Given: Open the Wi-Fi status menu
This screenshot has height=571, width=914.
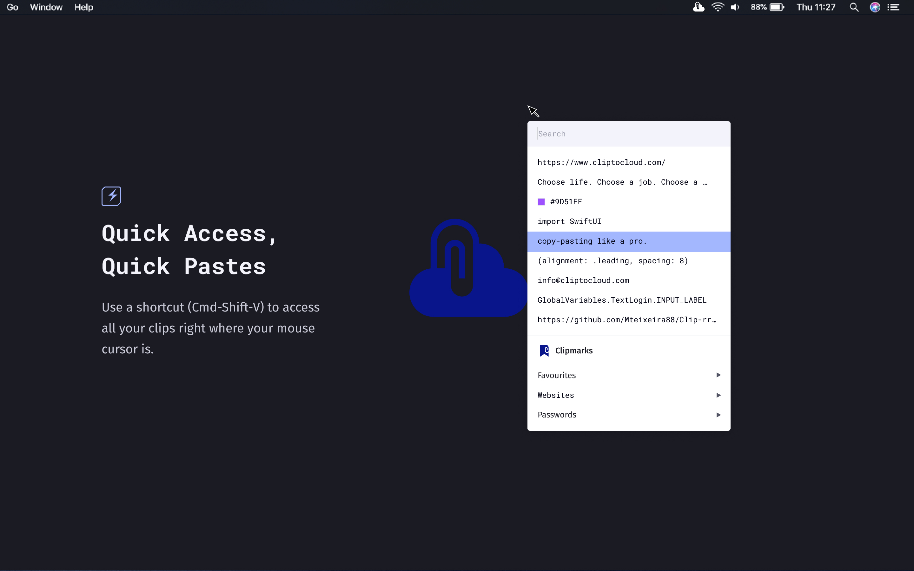Looking at the screenshot, I should pyautogui.click(x=718, y=7).
